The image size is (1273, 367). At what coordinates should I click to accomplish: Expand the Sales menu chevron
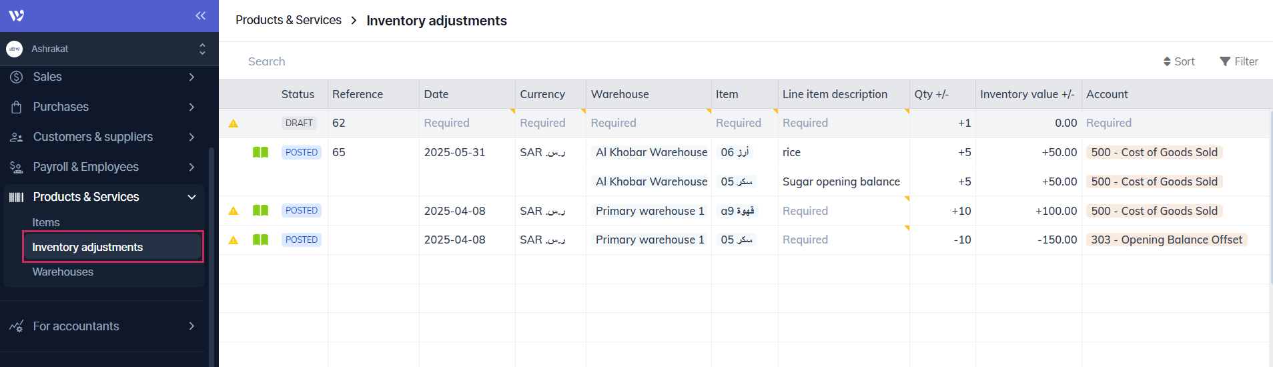191,77
